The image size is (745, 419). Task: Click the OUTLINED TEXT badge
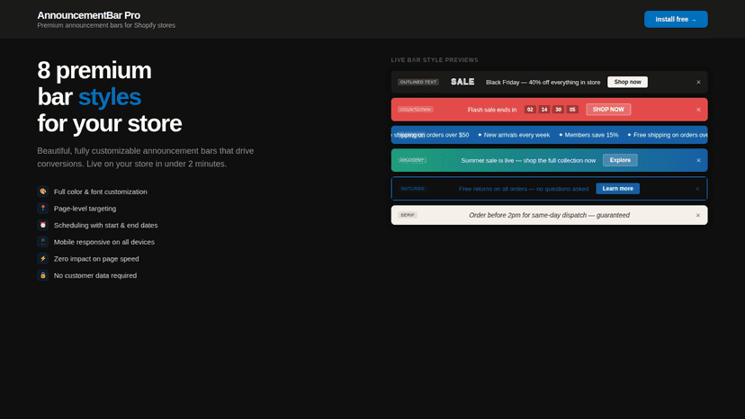[418, 82]
